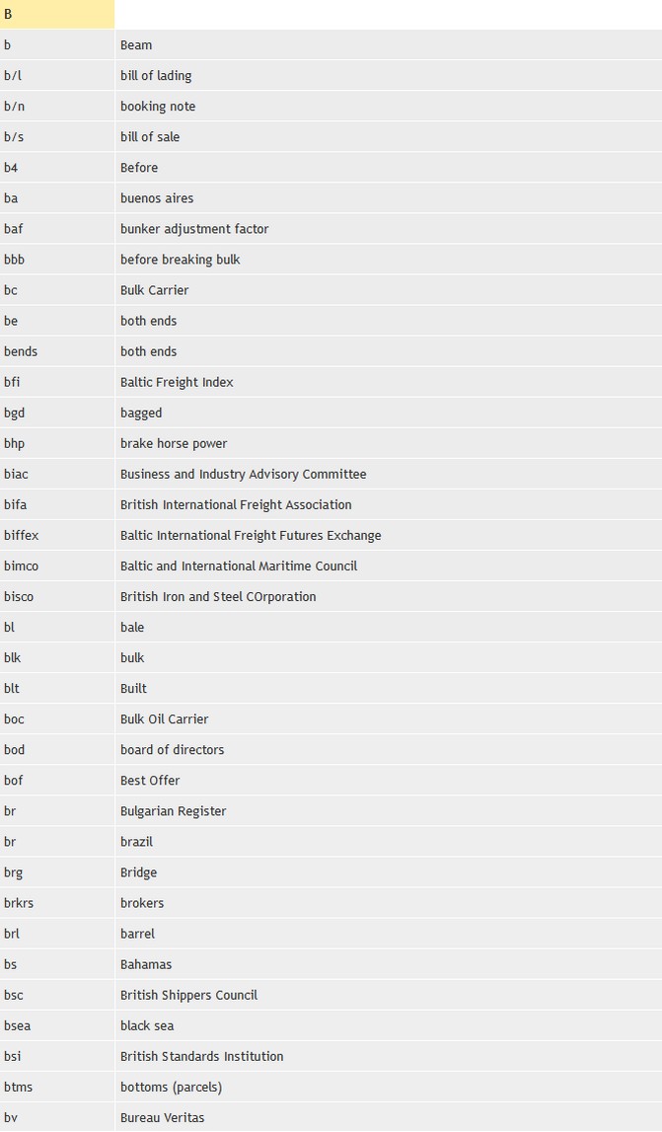Click the "Bulk Carrier" definition
Image resolution: width=662 pixels, height=1132 pixels.
(x=154, y=290)
